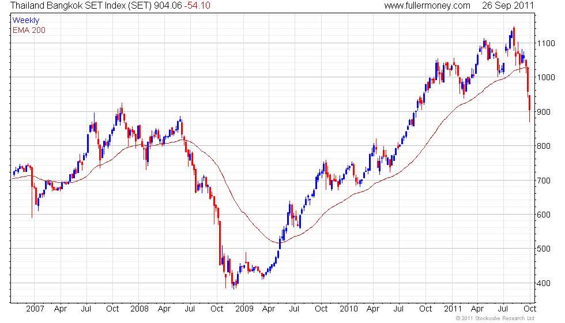
Task: Open the www.fullermoney.com link
Action: point(427,6)
